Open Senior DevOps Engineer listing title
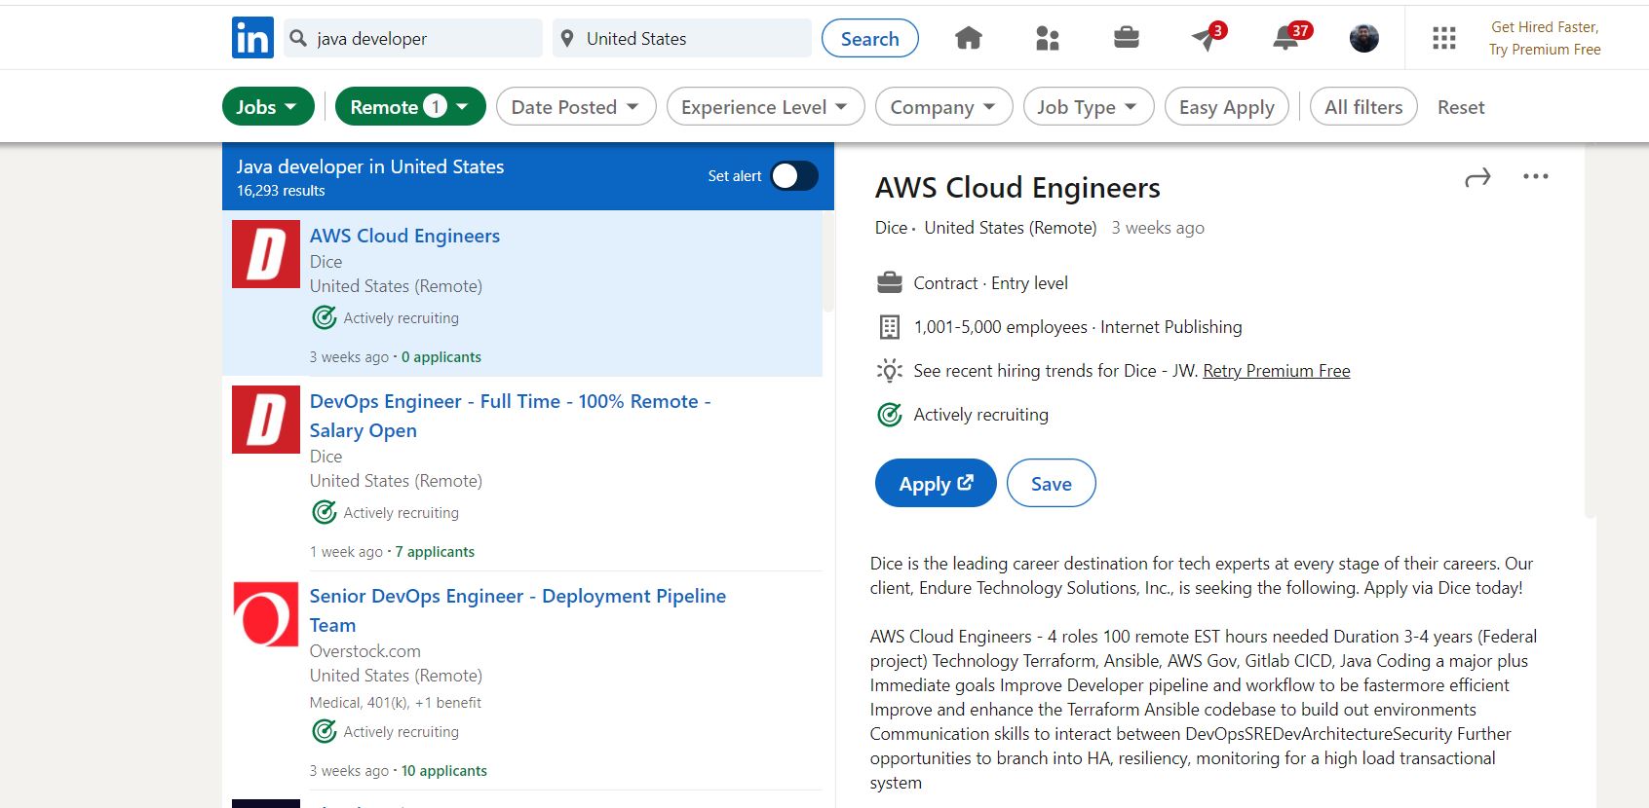The image size is (1649, 808). [518, 610]
